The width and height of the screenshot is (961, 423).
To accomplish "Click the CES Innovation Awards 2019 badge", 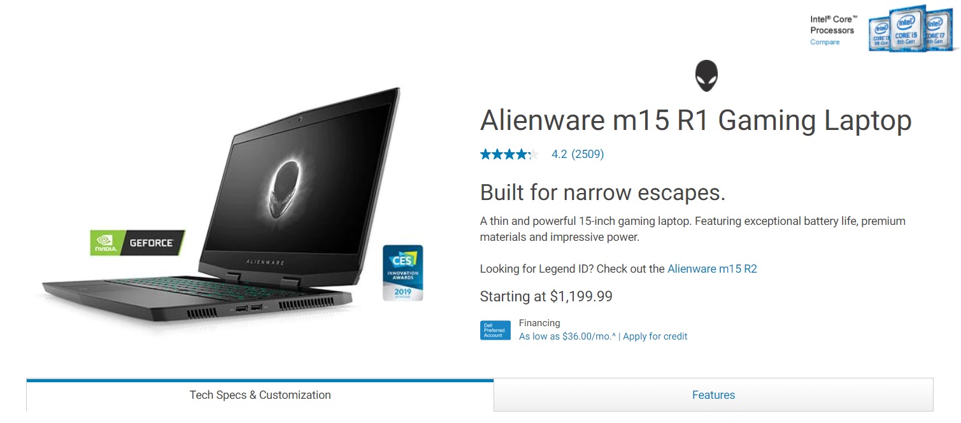I will pos(402,273).
